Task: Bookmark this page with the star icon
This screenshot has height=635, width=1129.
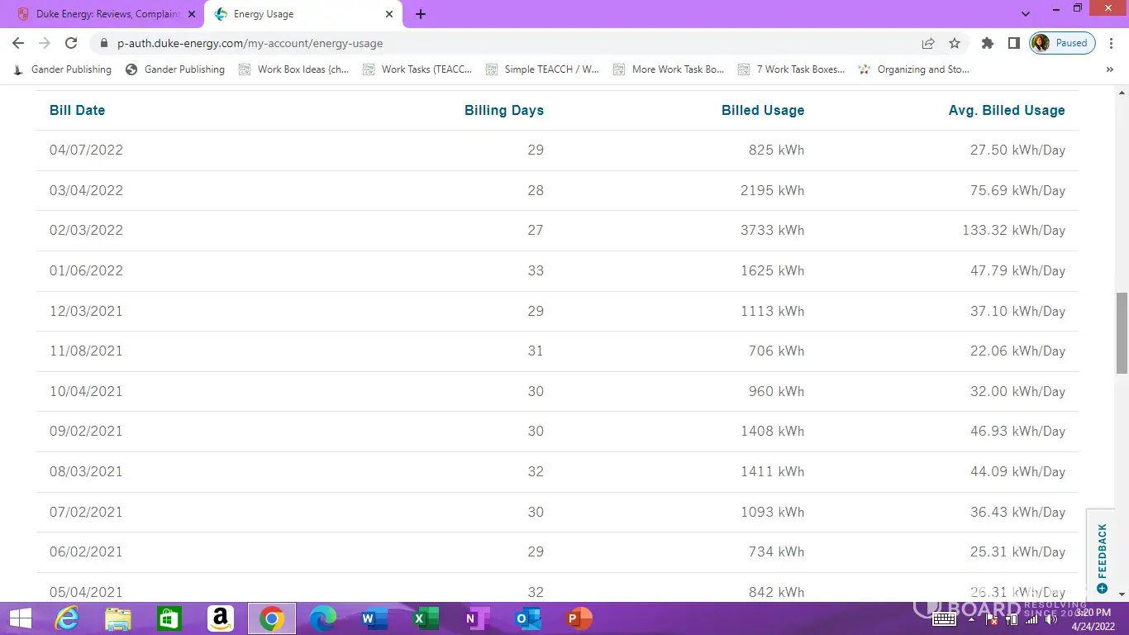Action: point(955,43)
